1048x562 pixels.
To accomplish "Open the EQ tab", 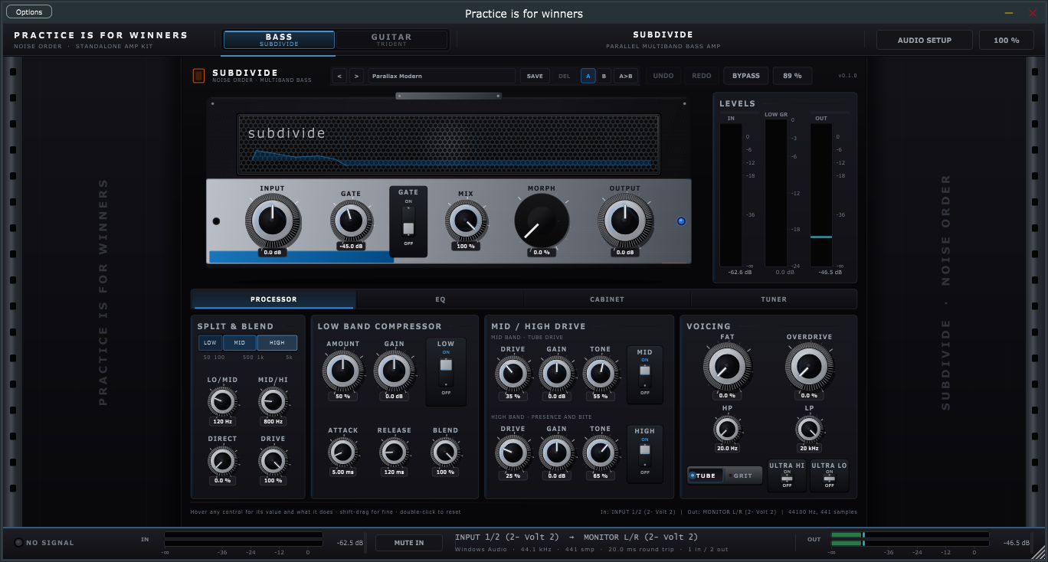I will [440, 299].
